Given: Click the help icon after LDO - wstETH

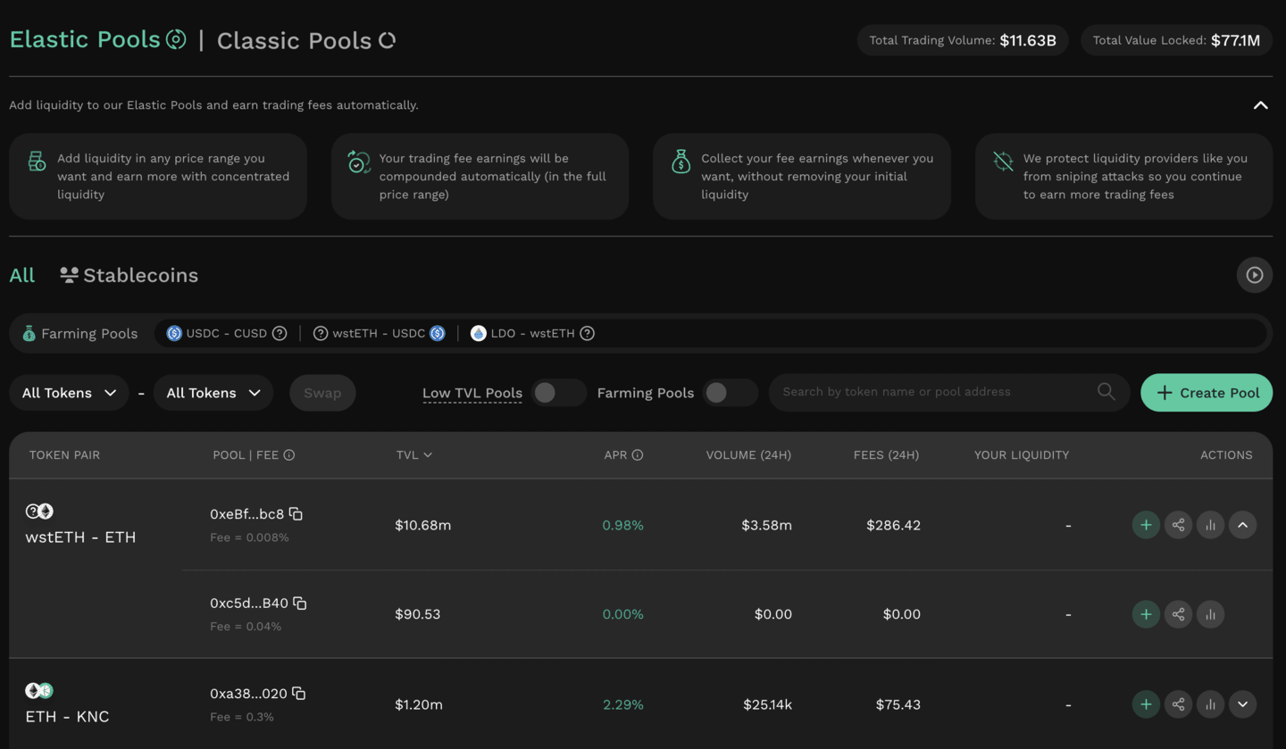Looking at the screenshot, I should [587, 333].
